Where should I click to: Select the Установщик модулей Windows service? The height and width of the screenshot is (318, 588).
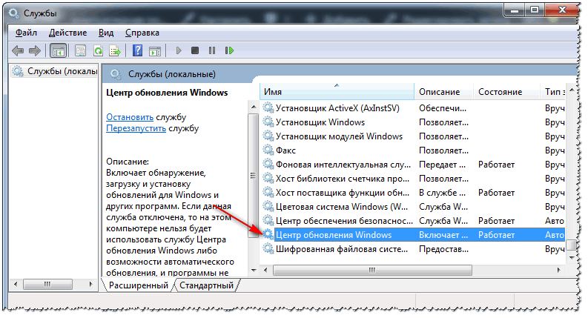click(x=339, y=136)
